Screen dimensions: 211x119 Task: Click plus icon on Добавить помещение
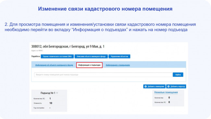(x=145, y=86)
